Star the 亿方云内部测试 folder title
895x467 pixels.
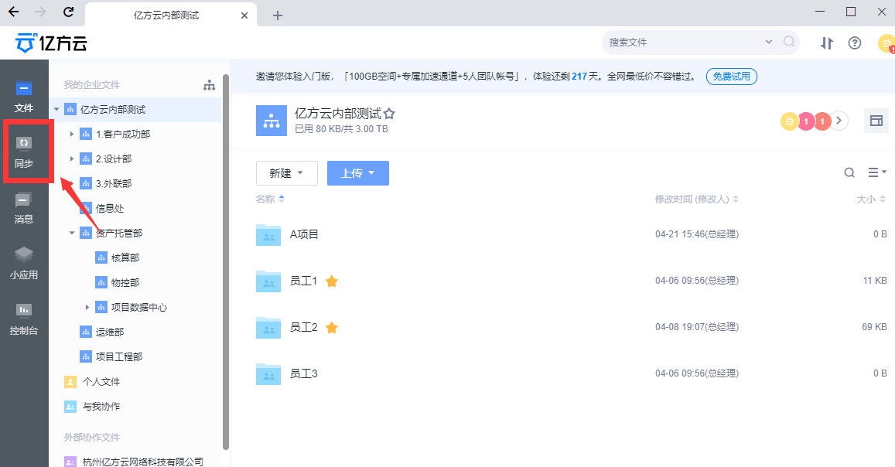(x=389, y=114)
